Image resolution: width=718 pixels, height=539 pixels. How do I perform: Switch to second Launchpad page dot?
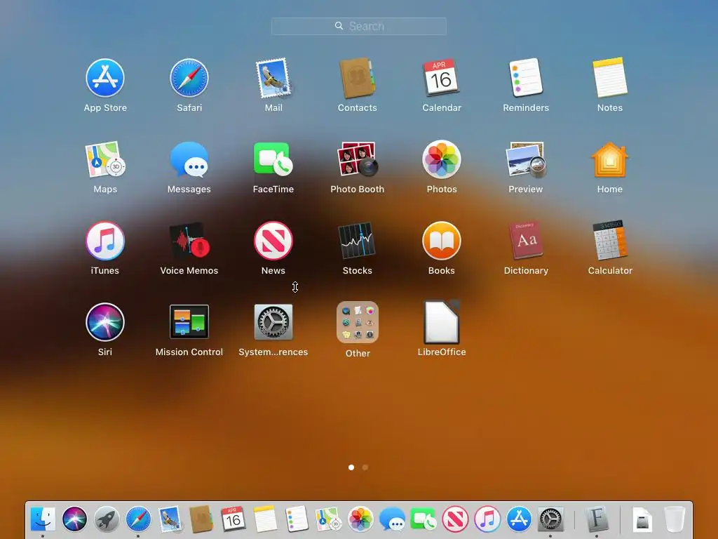[x=365, y=467]
